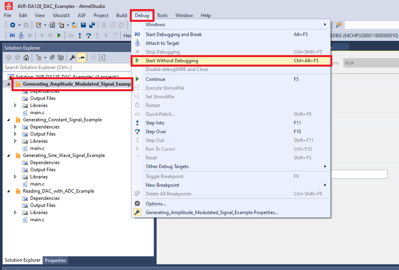Select Libraries under Generating_Amplitude_Modulated_Signal_Example
Viewport: 399px width, 270px height.
39,105
